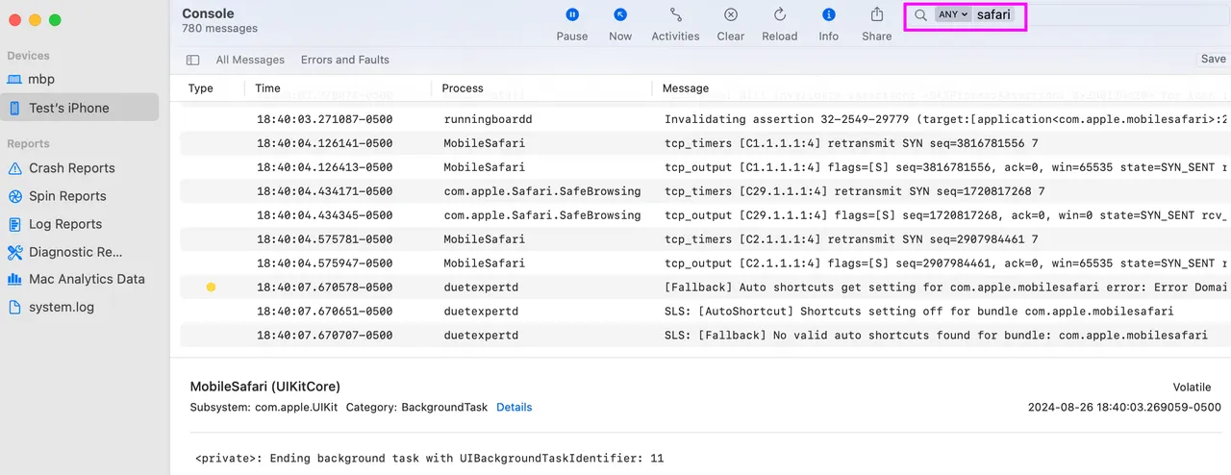1231x475 pixels.
Task: Open Log Reports in the sidebar
Action: [80, 224]
